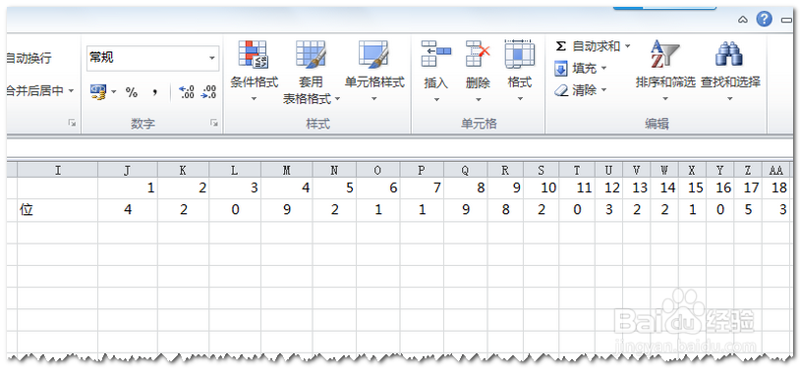The height and width of the screenshot is (374, 800).
Task: Expand the Clear (清除) dropdown arrow
Action: tap(603, 90)
